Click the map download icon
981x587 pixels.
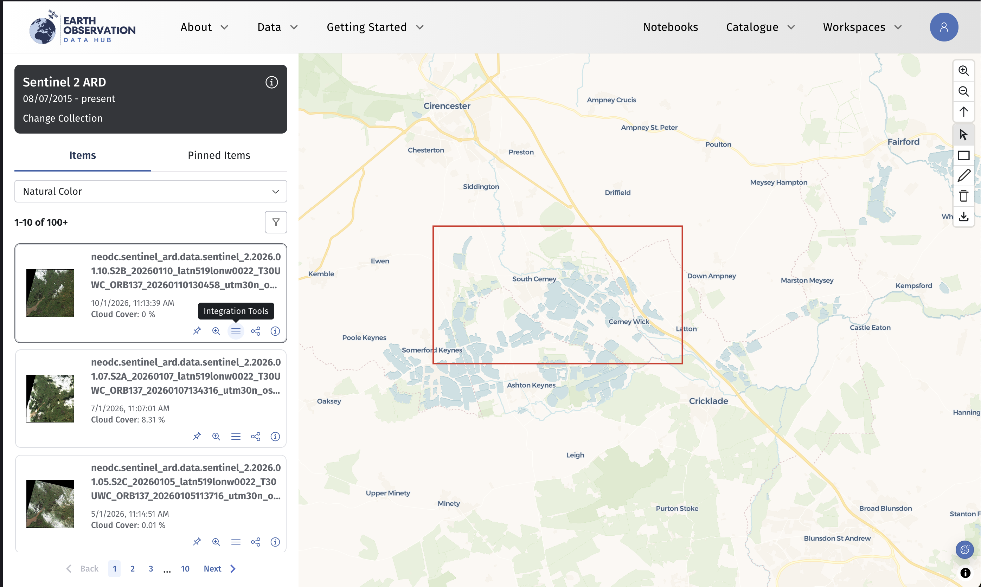click(963, 217)
